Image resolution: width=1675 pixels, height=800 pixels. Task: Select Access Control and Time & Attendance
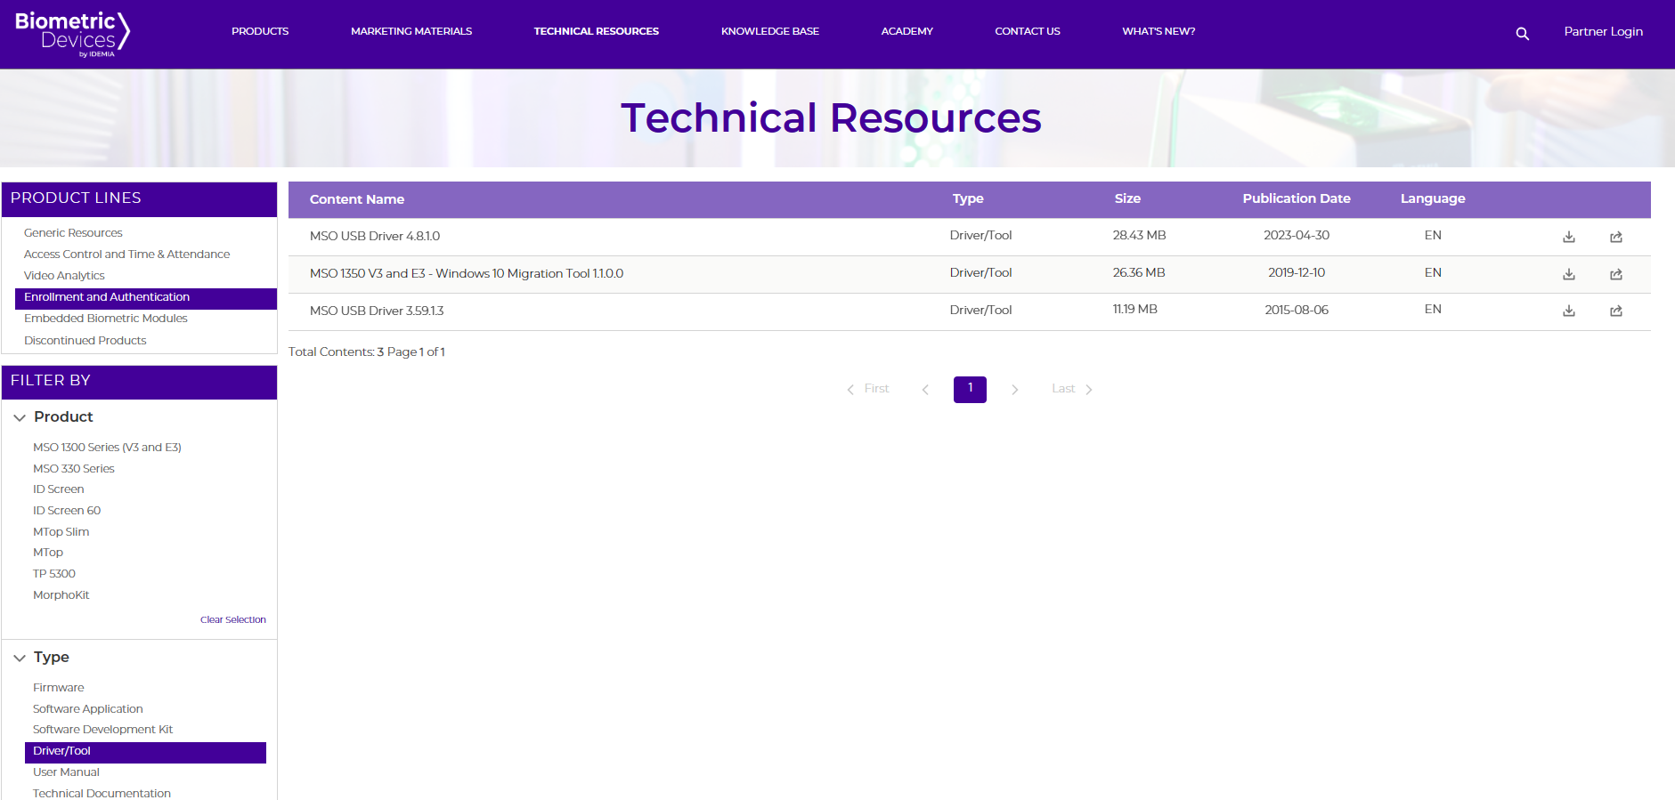126,255
